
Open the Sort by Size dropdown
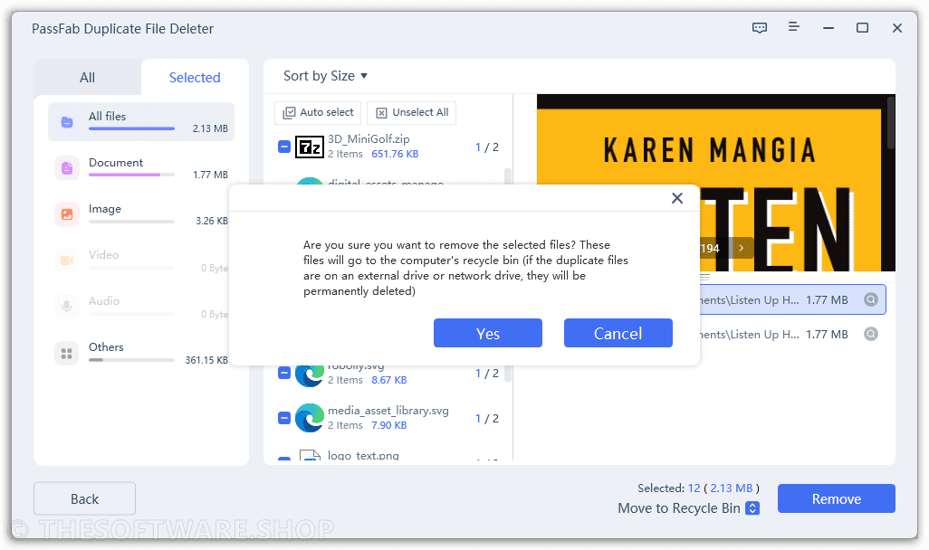click(325, 76)
